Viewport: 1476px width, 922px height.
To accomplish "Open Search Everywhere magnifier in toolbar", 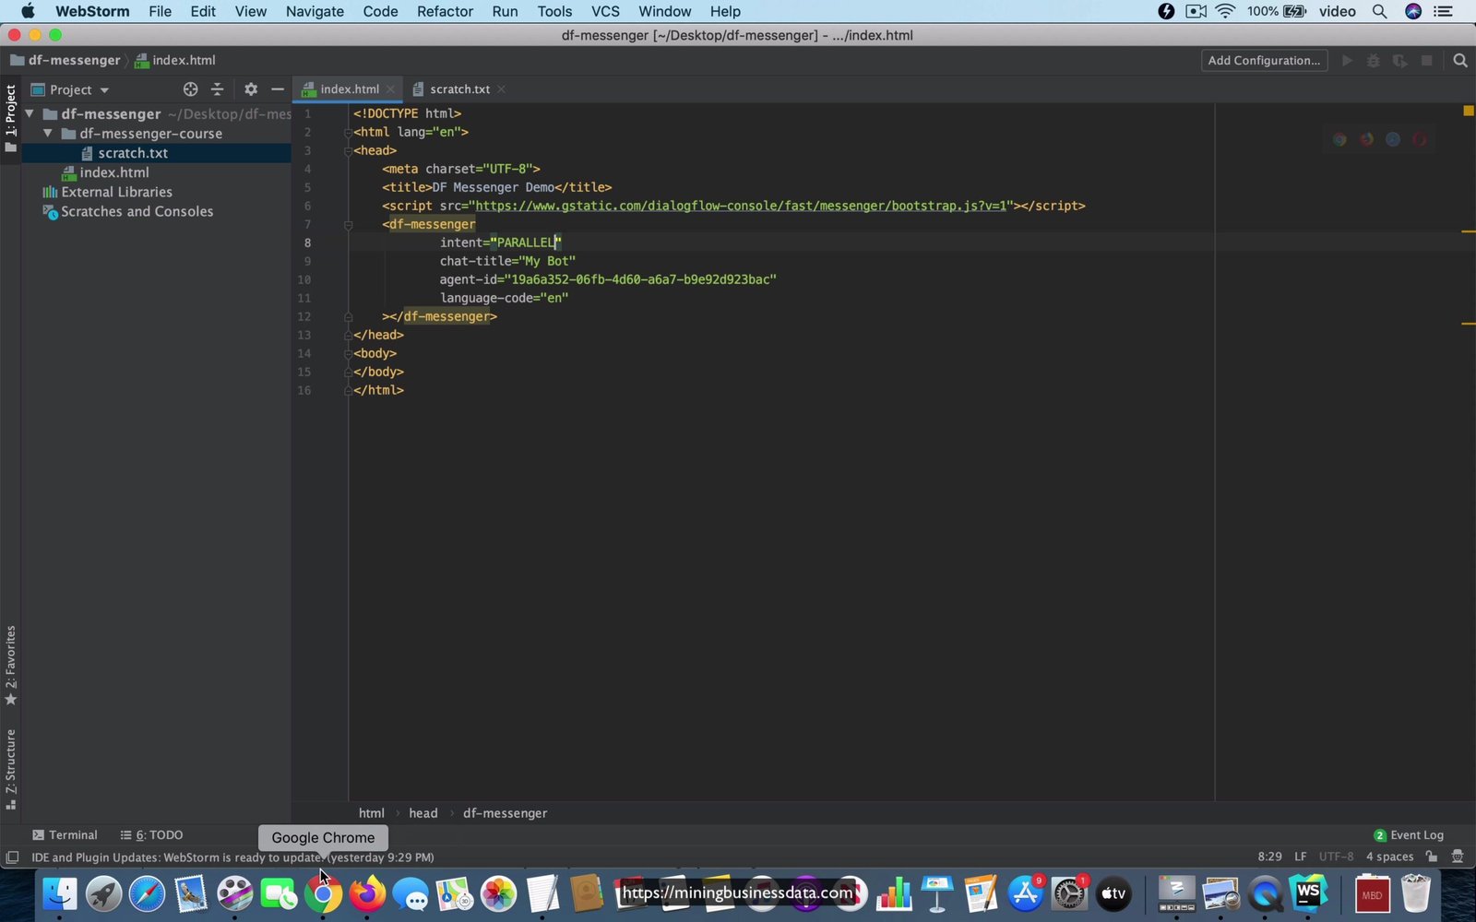I will [1459, 61].
